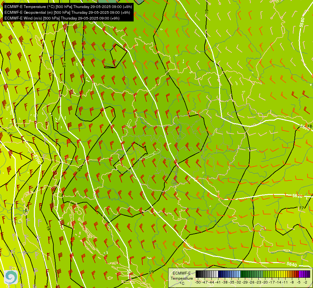Viewport: 313px width, 288px height.
Task: Click the -32 value on the temperature scale
Action: click(x=238, y=283)
